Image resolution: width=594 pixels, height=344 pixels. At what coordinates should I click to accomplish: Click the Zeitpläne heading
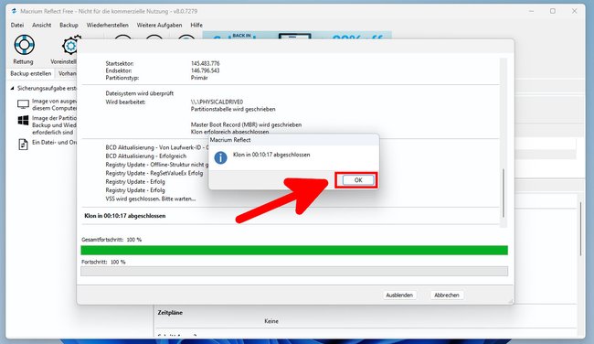click(170, 313)
